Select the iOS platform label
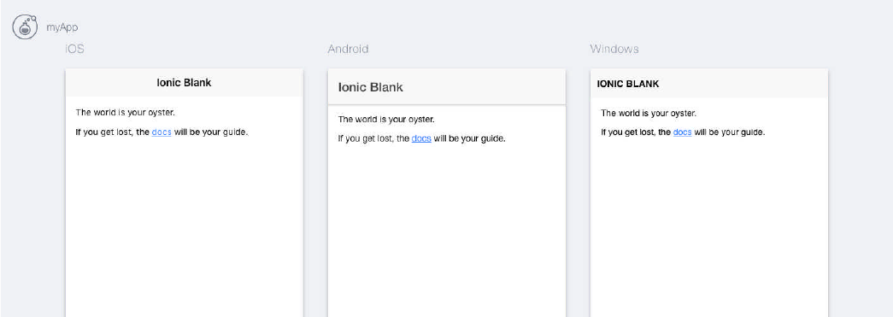 74,49
